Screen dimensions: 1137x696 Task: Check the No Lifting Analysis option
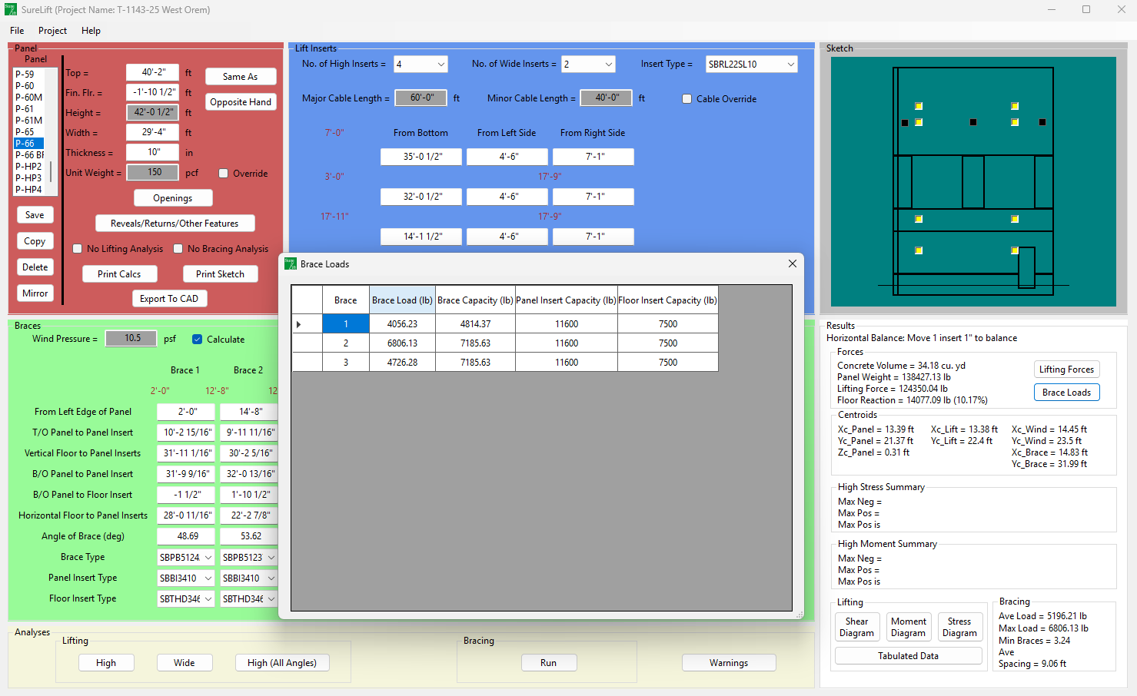coord(78,249)
